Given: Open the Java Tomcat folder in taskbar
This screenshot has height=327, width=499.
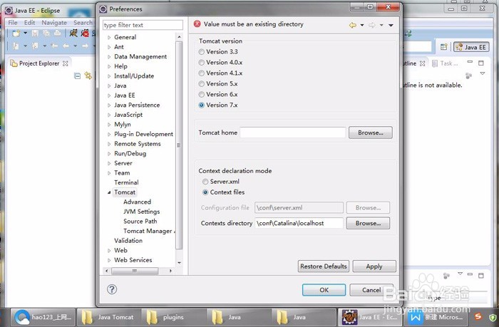Looking at the screenshot, I should (109, 317).
